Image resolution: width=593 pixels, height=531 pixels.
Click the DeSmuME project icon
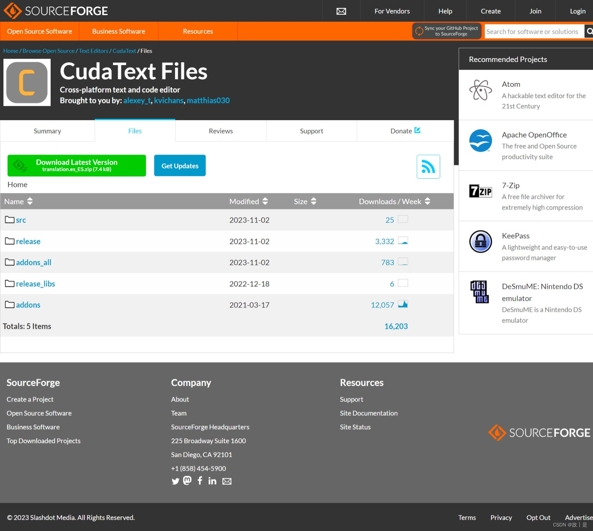479,292
